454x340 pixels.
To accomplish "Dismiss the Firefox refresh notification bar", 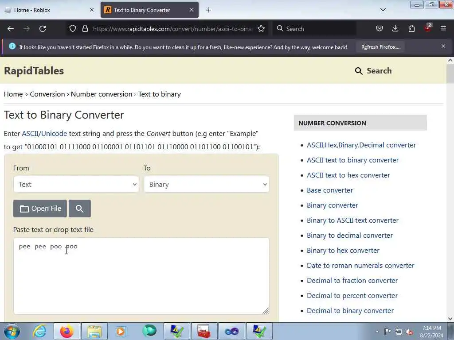I will click(443, 46).
